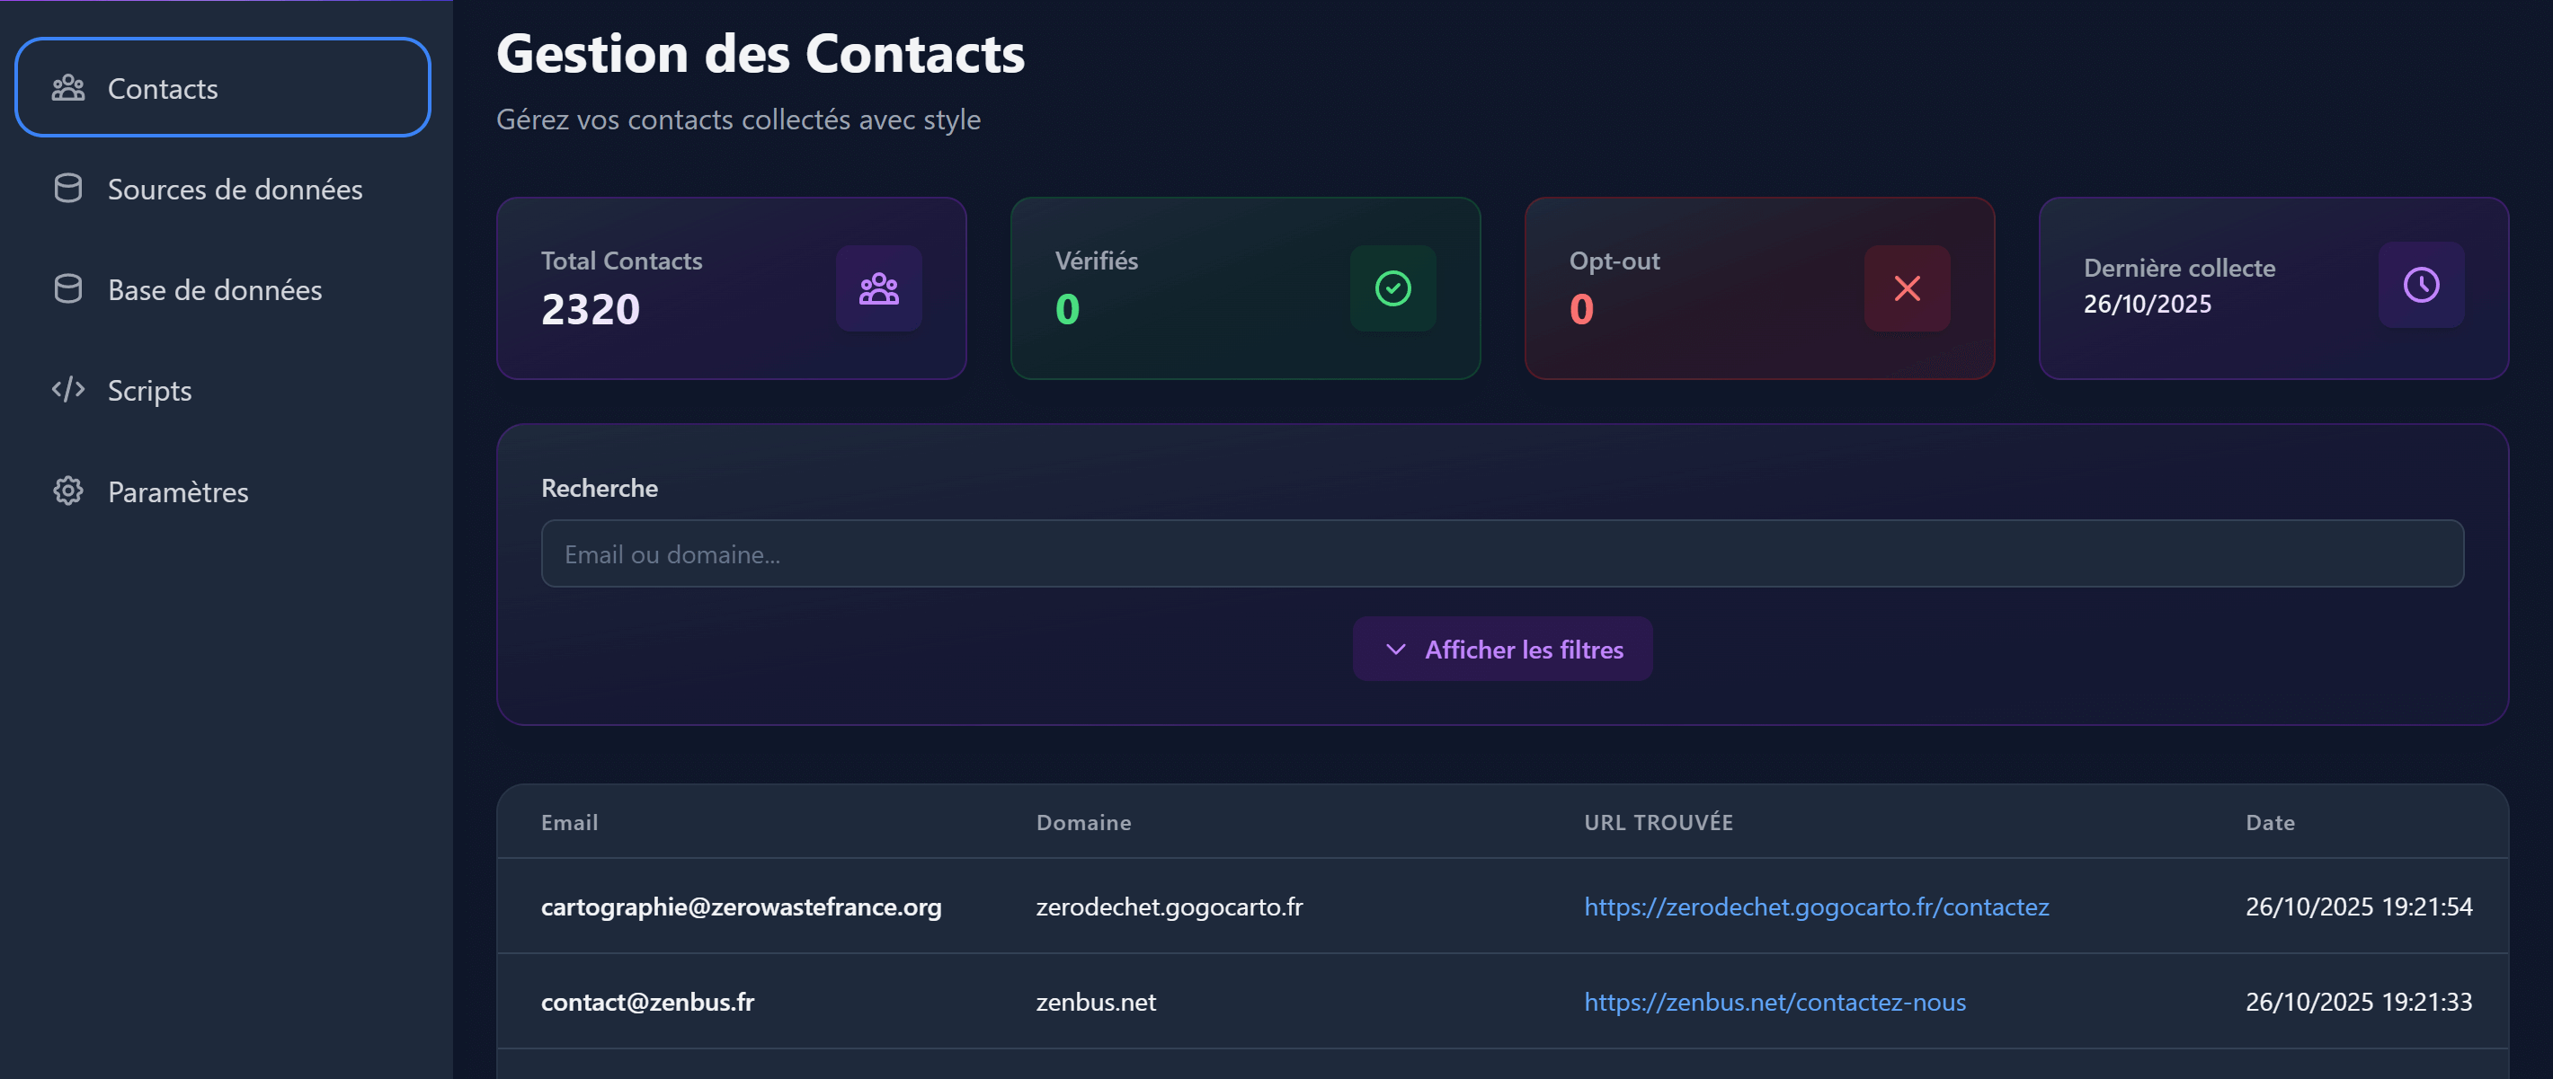
Task: Click domain cell zerodechet.gogocarto.fr
Action: pos(1169,906)
